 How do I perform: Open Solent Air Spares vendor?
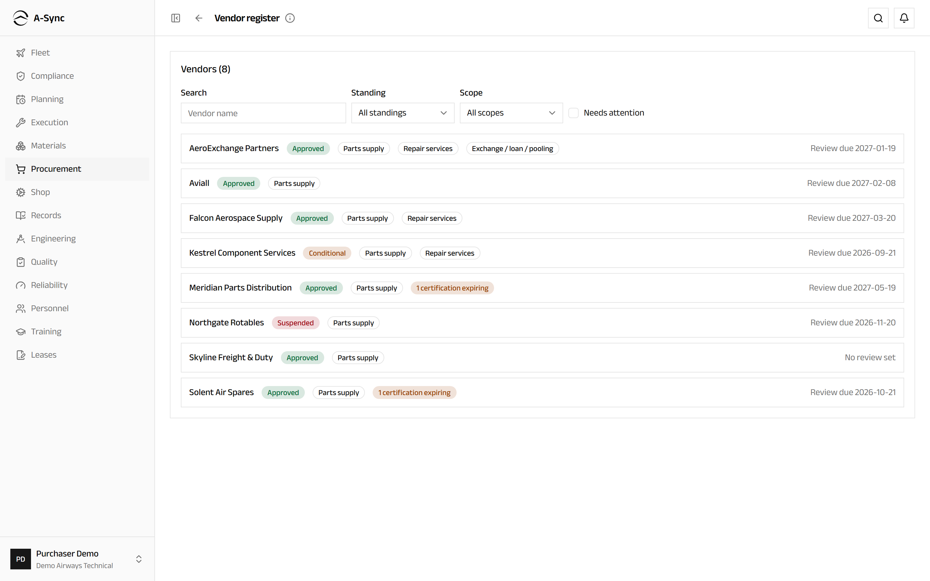[x=542, y=392]
